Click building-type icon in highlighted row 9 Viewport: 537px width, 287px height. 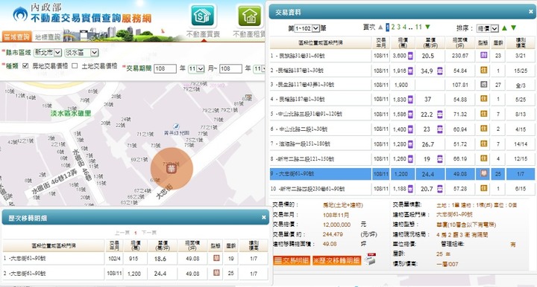click(x=483, y=173)
